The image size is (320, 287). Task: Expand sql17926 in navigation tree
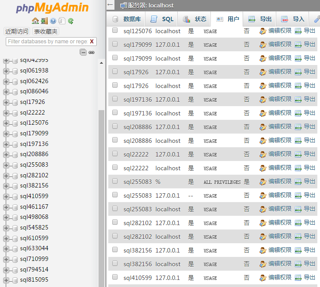(6, 103)
